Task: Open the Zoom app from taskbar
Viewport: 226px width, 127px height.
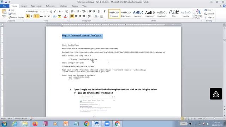Action: (107, 124)
